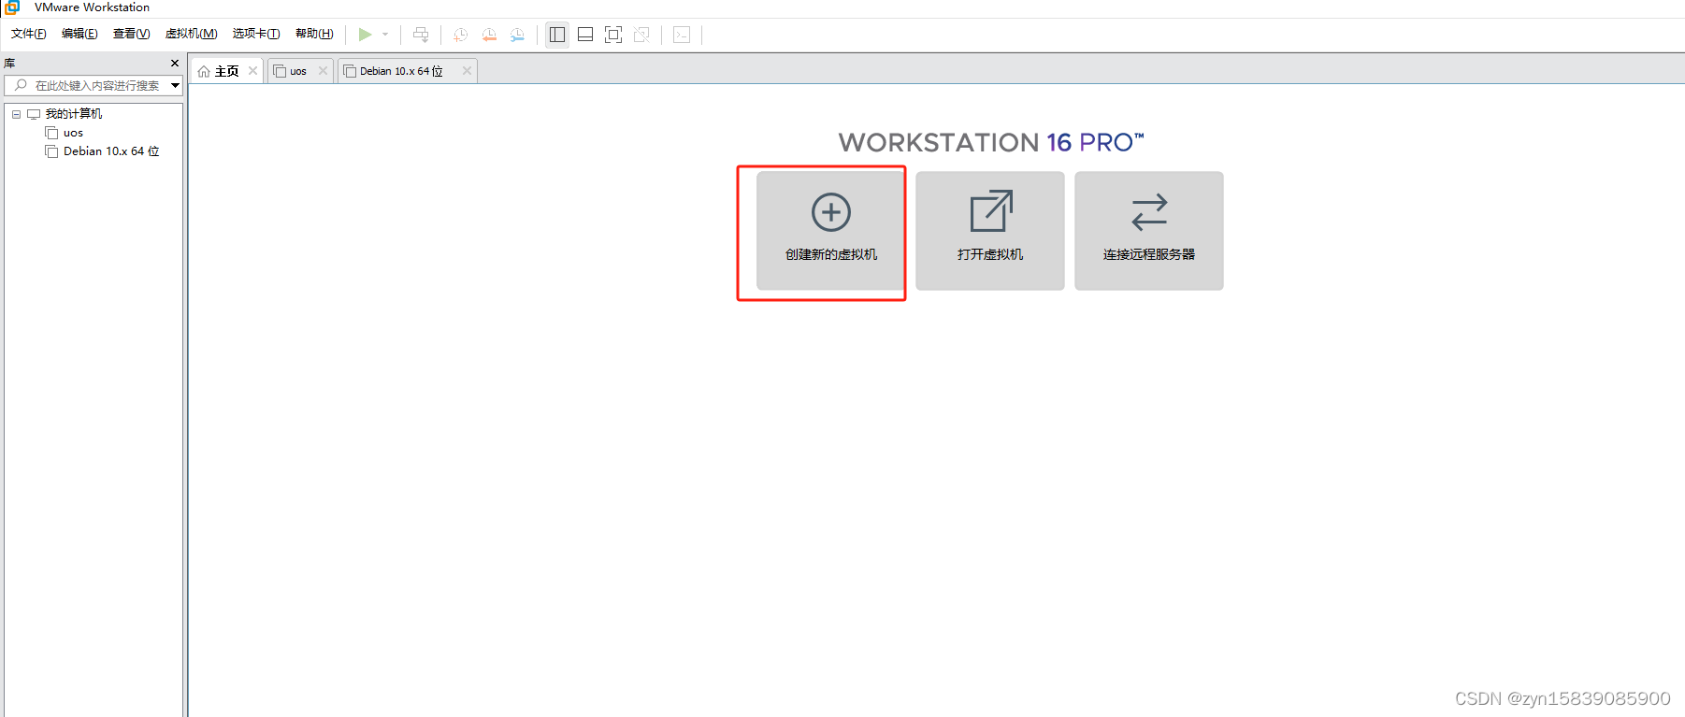Image resolution: width=1685 pixels, height=717 pixels.
Task: Close the Debian 10.x 64 位 tab
Action: (467, 71)
